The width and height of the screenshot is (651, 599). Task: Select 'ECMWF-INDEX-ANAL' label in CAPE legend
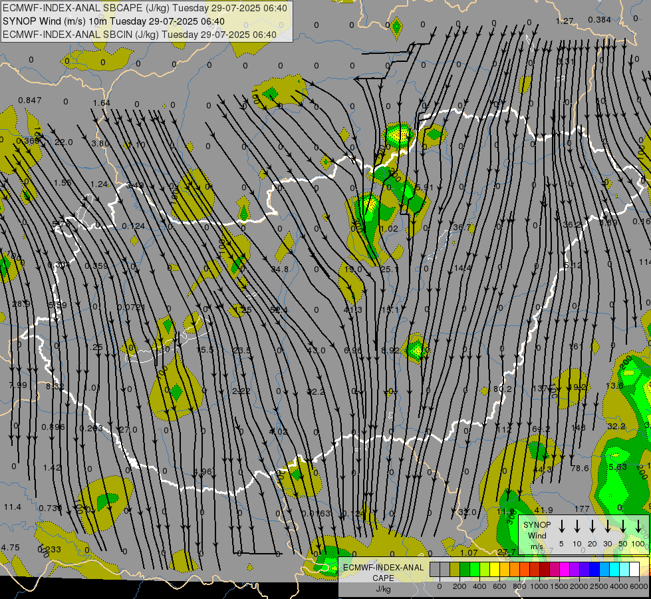point(383,568)
